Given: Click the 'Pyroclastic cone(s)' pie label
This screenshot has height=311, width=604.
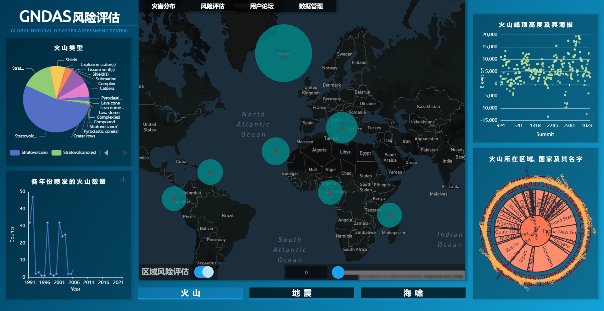Looking at the screenshot, I should (x=101, y=131).
